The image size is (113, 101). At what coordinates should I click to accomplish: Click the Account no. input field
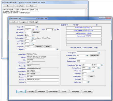(87, 58)
